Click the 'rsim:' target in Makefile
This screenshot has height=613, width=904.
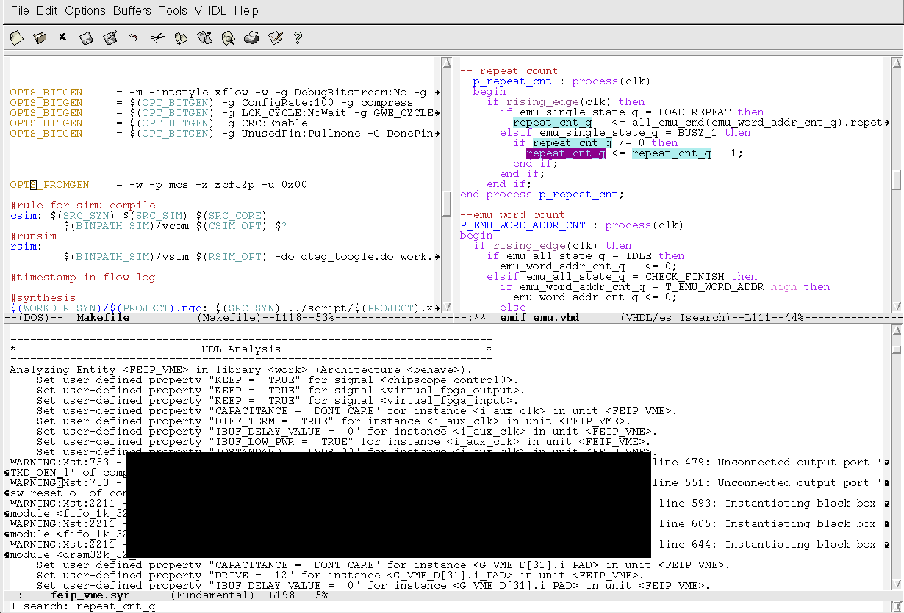coord(26,246)
